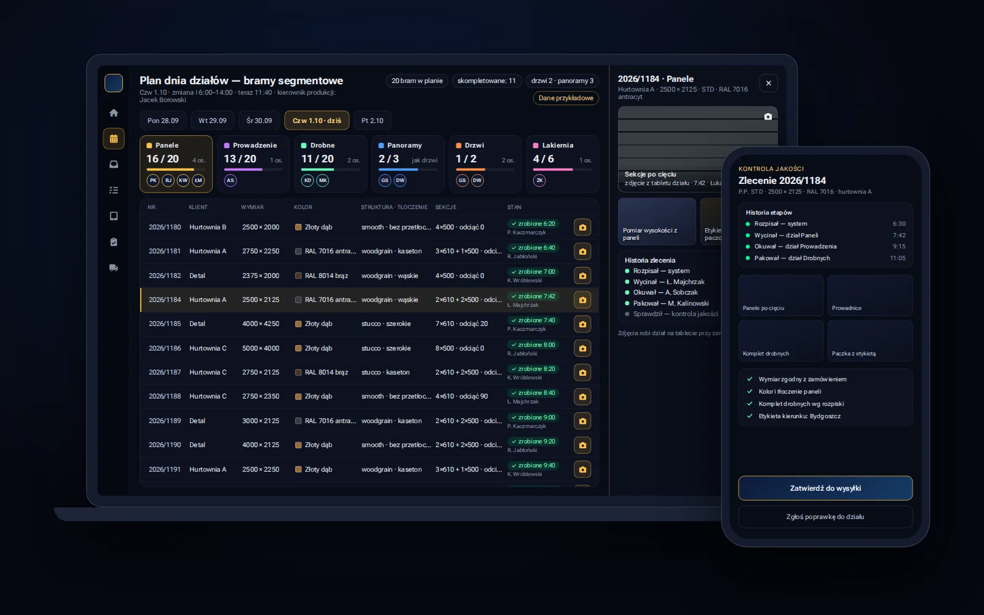Open the delivery truck icon in sidebar
The image size is (984, 615).
coord(114,268)
